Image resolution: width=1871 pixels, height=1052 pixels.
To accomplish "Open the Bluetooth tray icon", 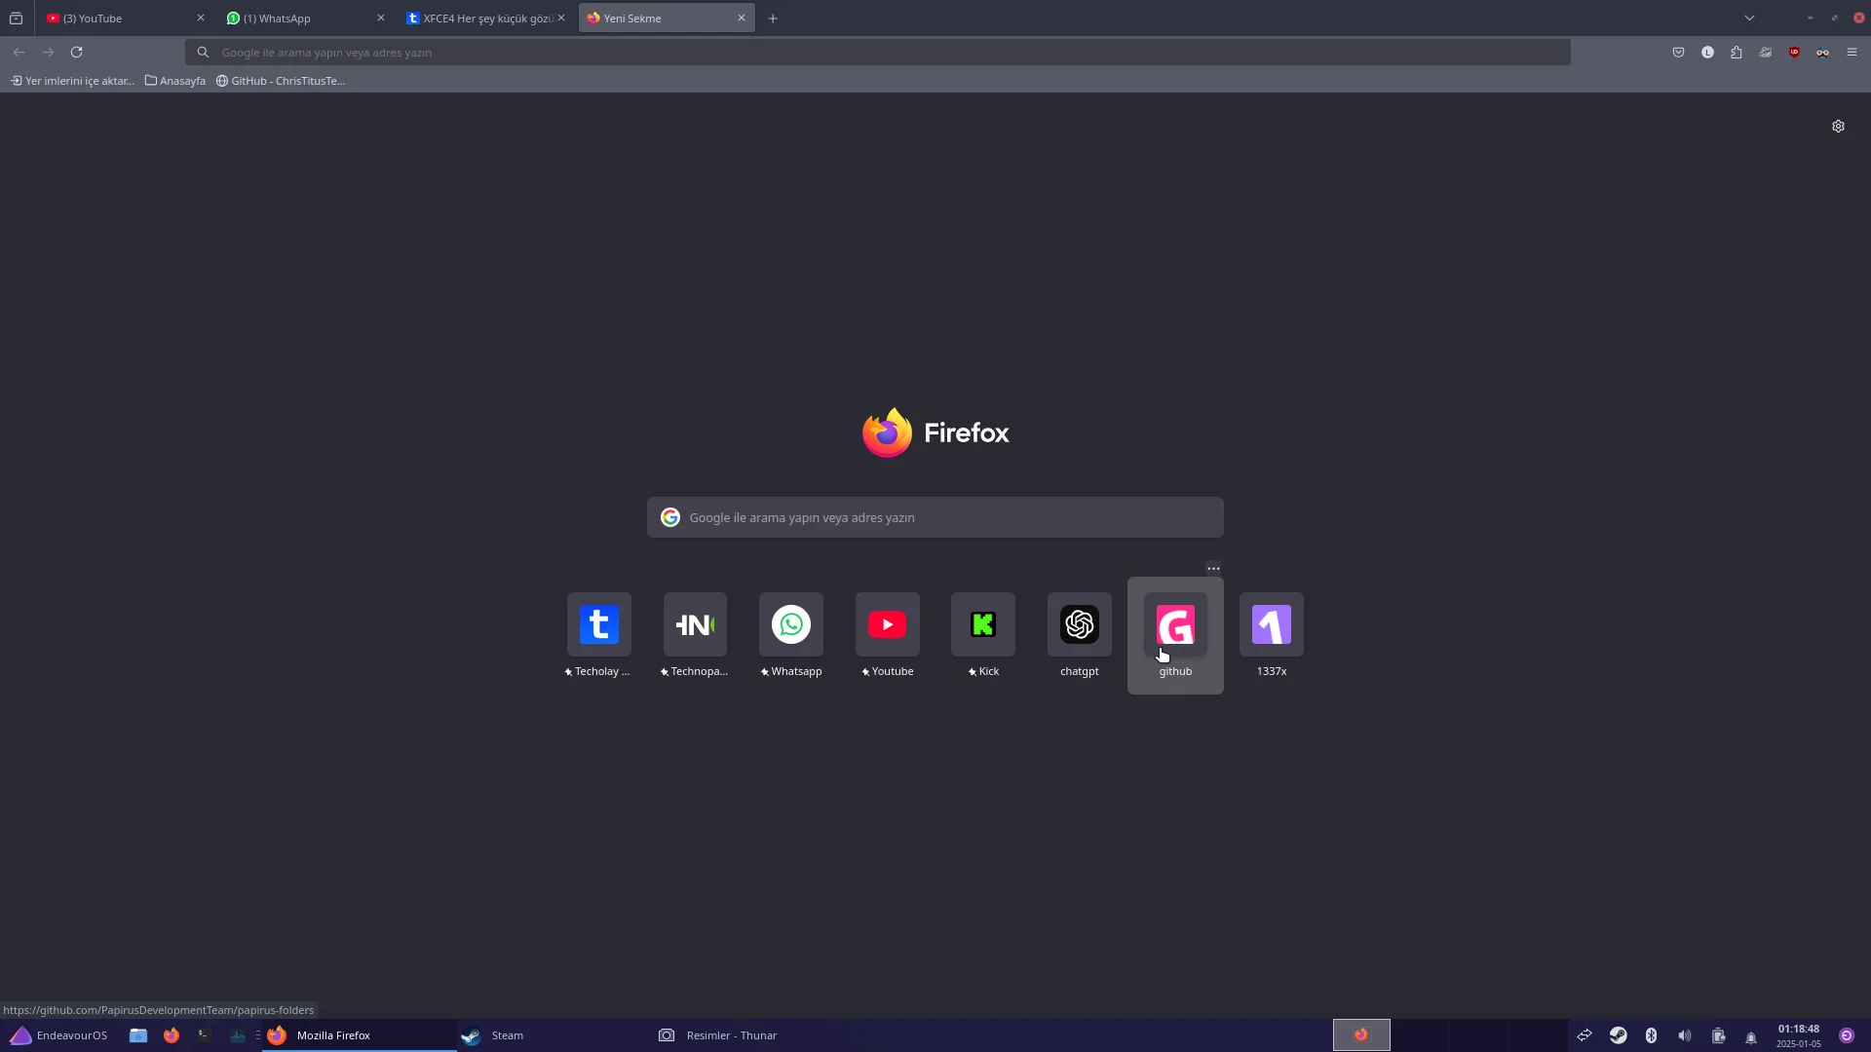I will click(1651, 1035).
